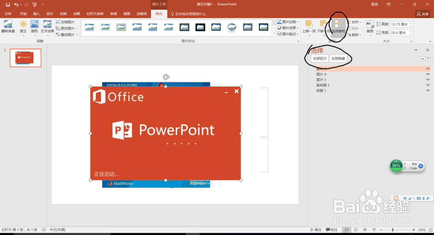Increase height with its up stepper arrow
Screen dimensions: 434x235
(x=411, y=23)
